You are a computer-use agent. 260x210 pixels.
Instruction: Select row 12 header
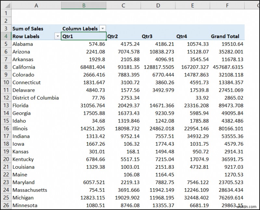coord(6,98)
